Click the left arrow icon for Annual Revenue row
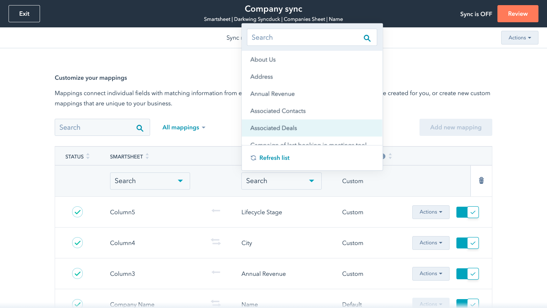This screenshot has width=547, height=308. 216,272
